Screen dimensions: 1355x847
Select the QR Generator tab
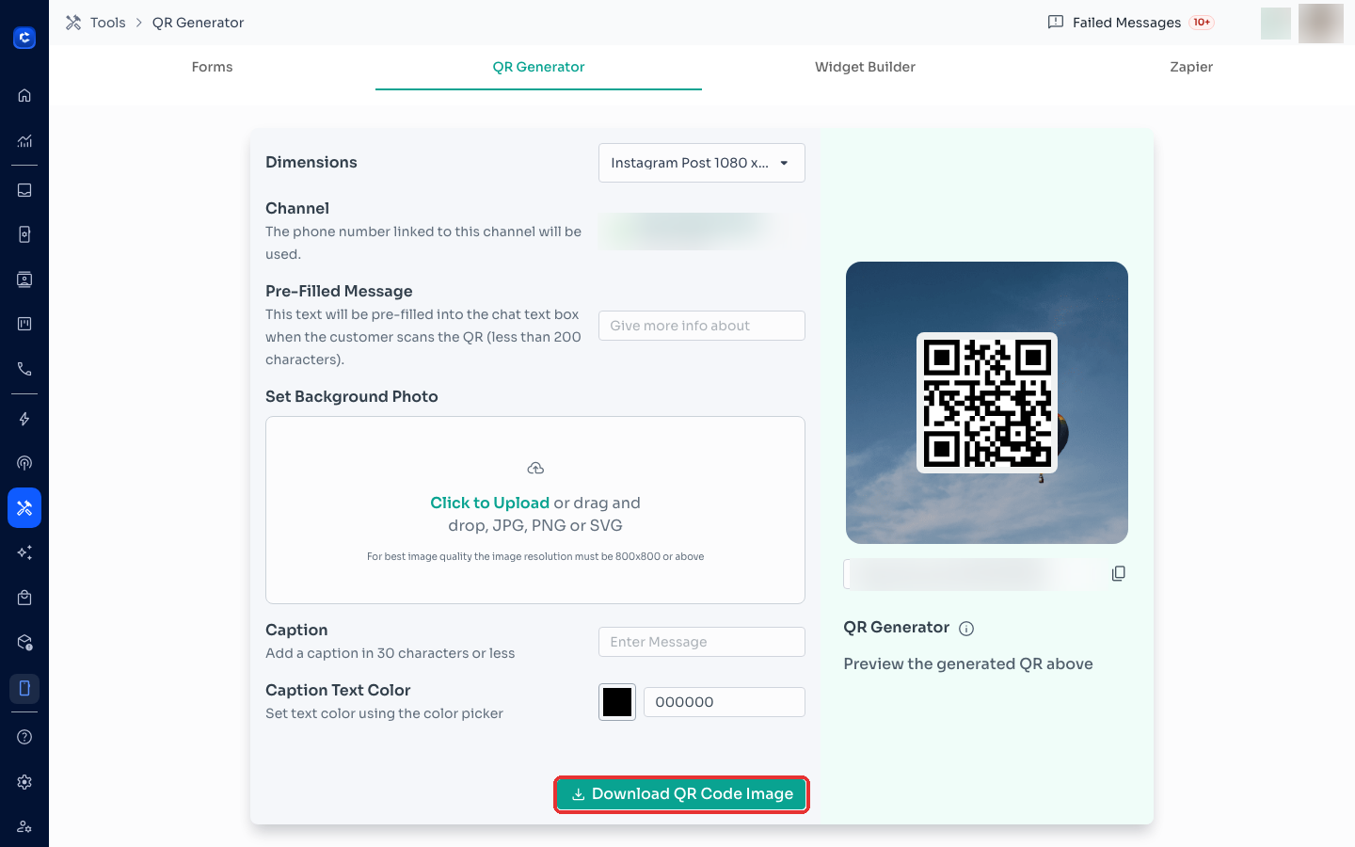click(538, 67)
